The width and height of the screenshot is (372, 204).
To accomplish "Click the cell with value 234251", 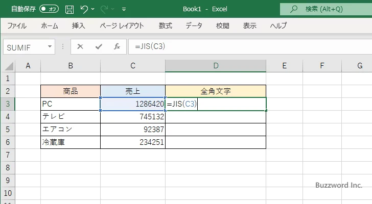I will (x=133, y=142).
